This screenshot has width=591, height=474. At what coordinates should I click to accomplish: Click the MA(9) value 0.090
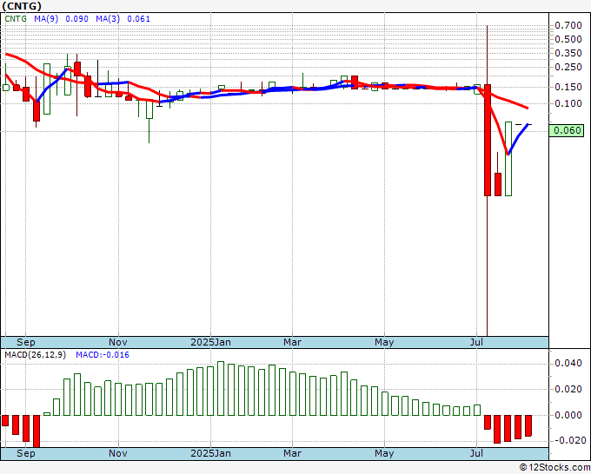[76, 19]
